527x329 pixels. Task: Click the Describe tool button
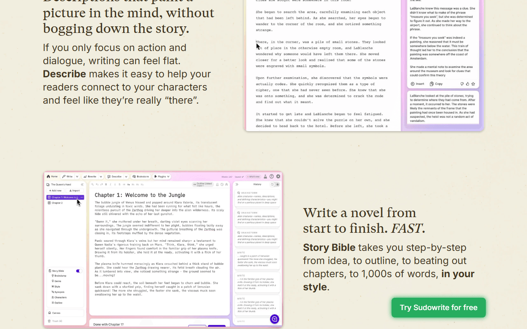coord(114,176)
